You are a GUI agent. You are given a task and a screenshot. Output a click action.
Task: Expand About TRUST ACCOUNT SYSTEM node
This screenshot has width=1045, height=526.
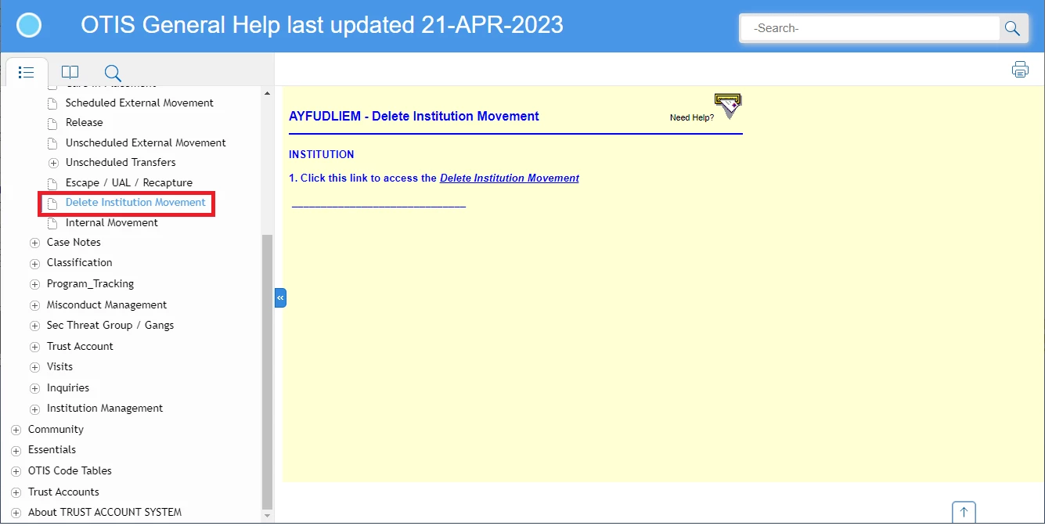tap(16, 513)
